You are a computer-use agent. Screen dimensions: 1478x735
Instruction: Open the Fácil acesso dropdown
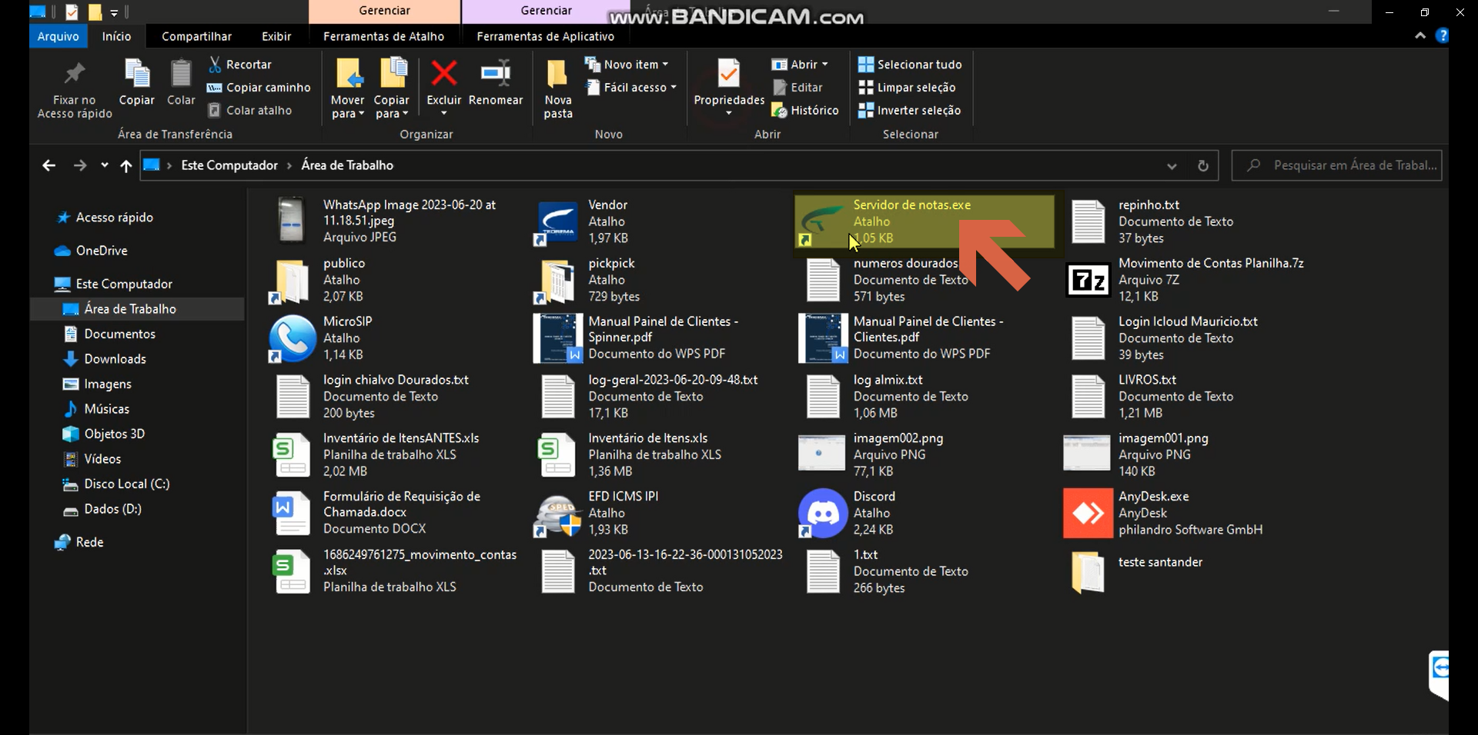pos(631,88)
